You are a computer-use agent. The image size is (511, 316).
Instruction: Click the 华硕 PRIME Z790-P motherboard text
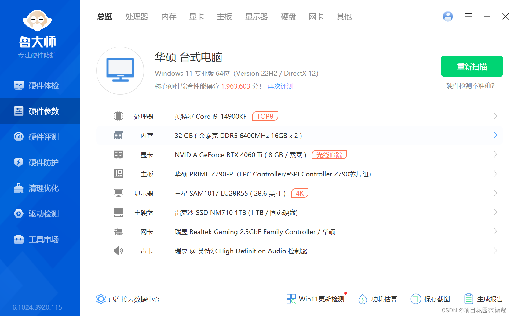(x=273, y=174)
